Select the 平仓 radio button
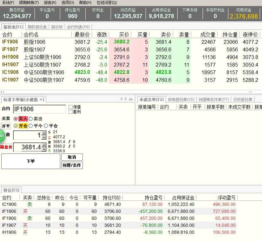The height and width of the screenshot is (242, 262). [46, 126]
